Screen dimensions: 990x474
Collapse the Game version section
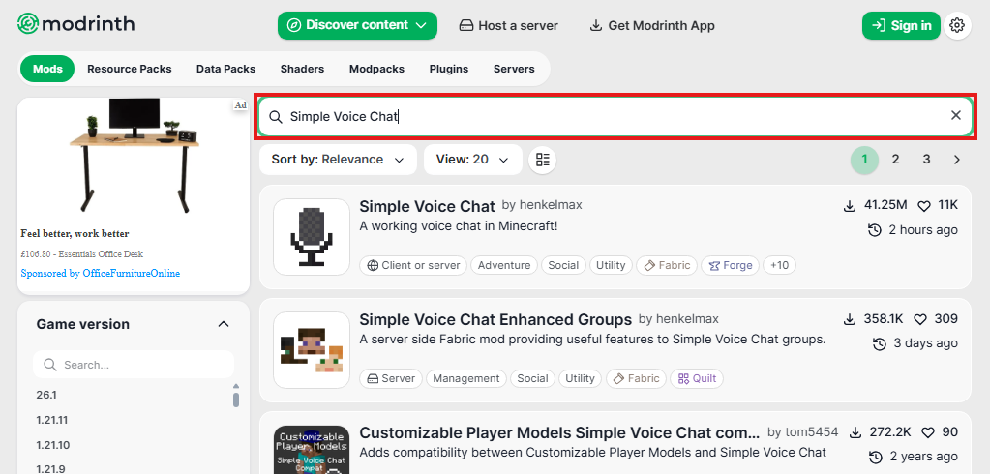point(224,324)
